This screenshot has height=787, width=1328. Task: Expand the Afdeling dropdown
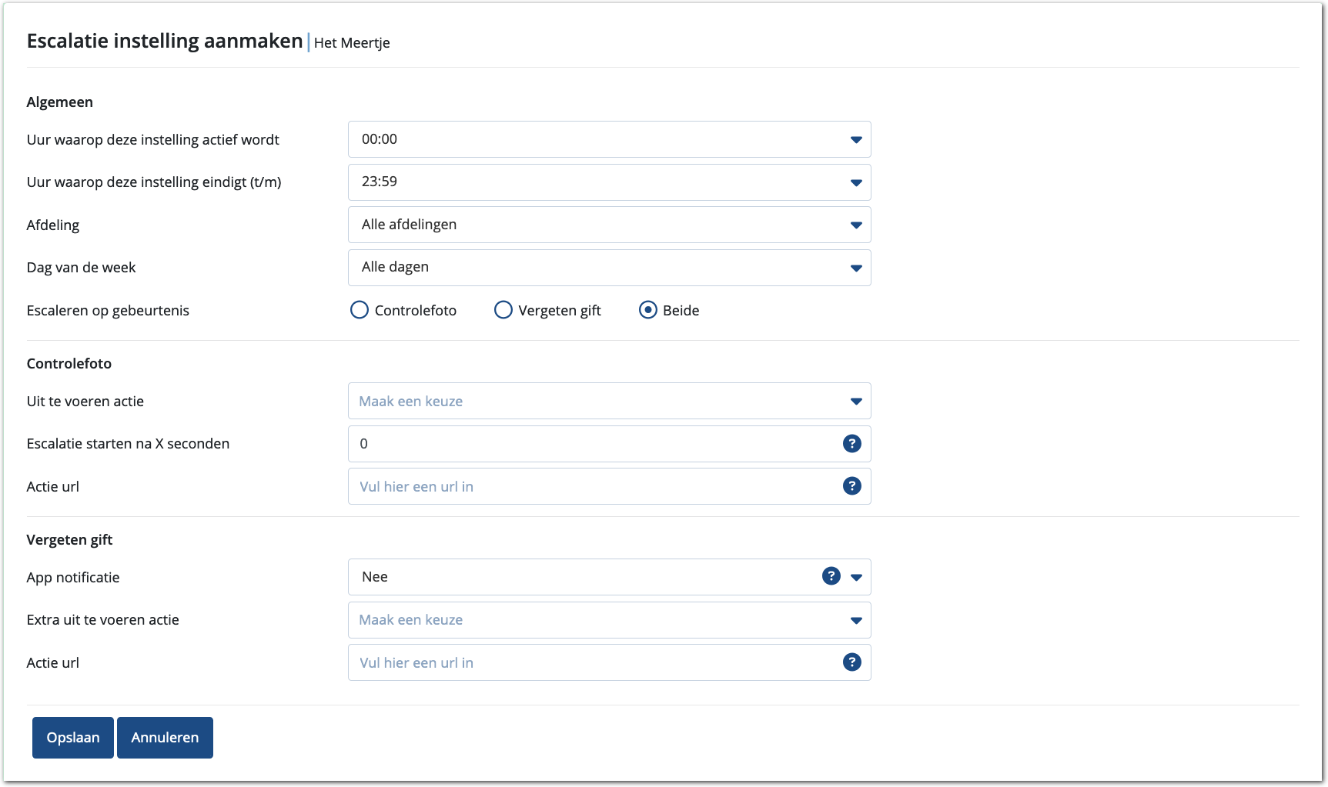click(x=608, y=225)
